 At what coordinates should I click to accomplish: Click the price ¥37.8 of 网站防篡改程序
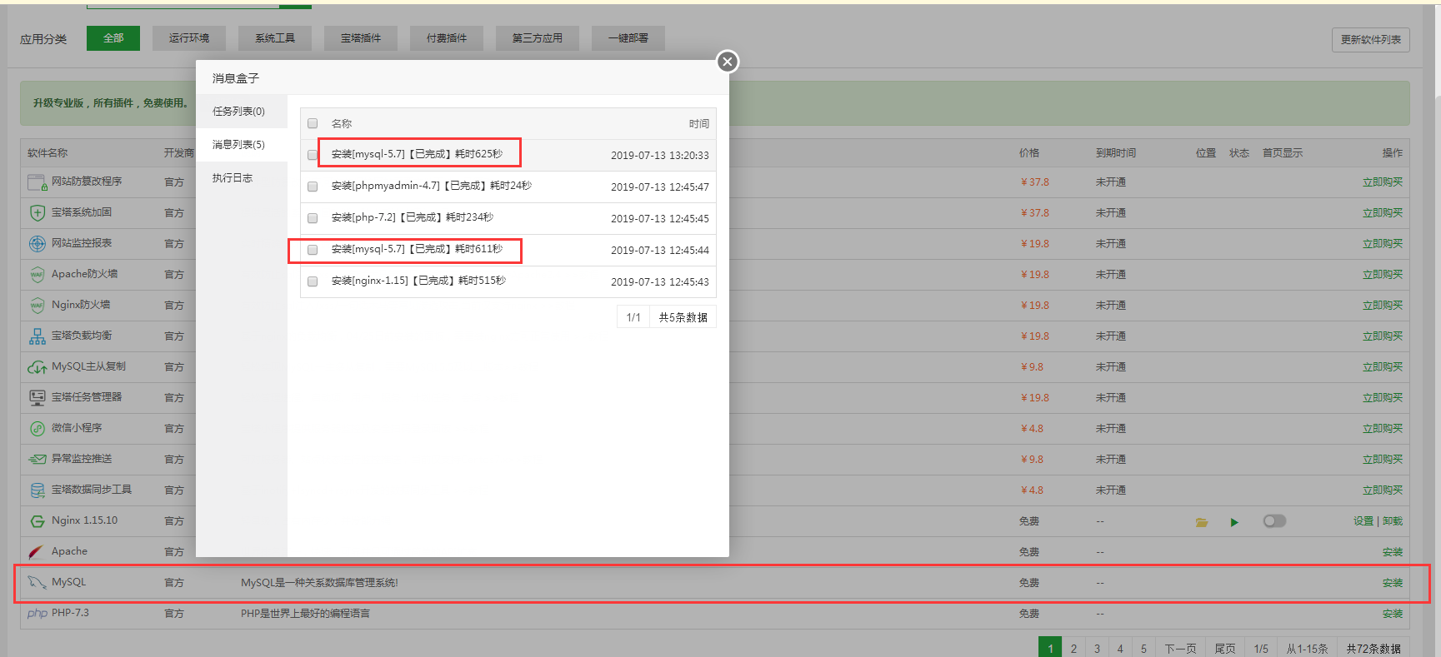[1035, 182]
